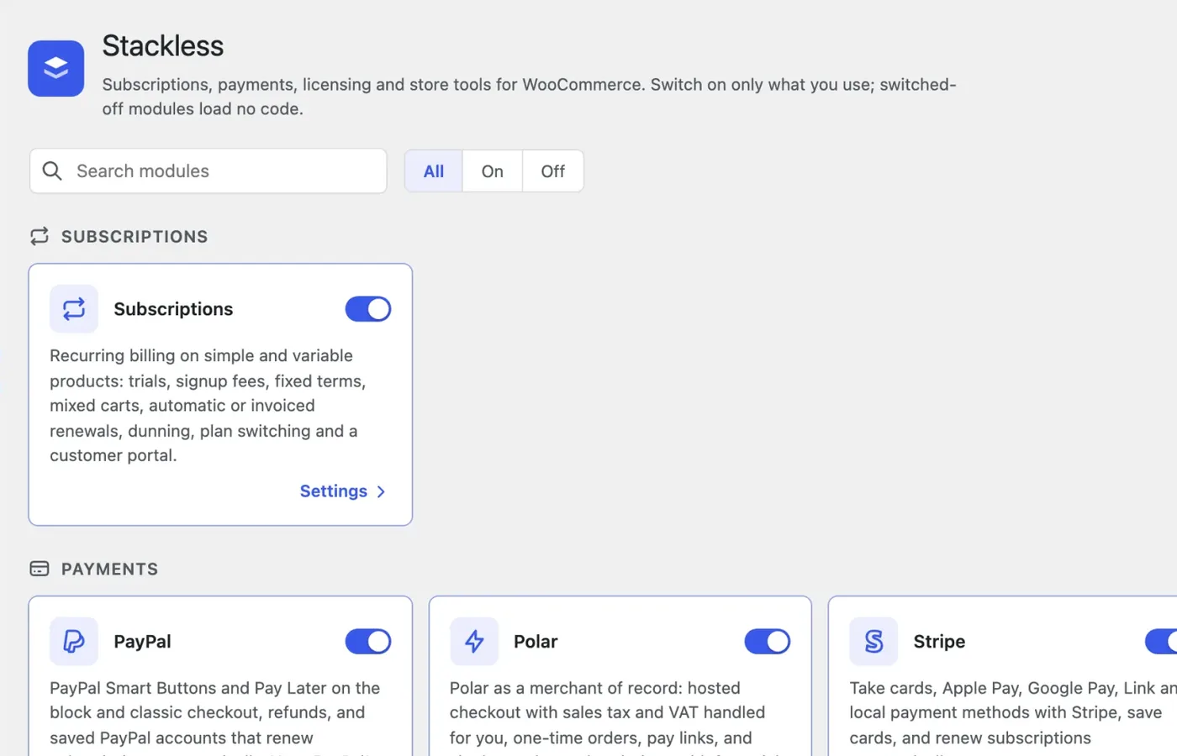Switch off the Polar module
This screenshot has width=1177, height=756.
pyautogui.click(x=768, y=641)
